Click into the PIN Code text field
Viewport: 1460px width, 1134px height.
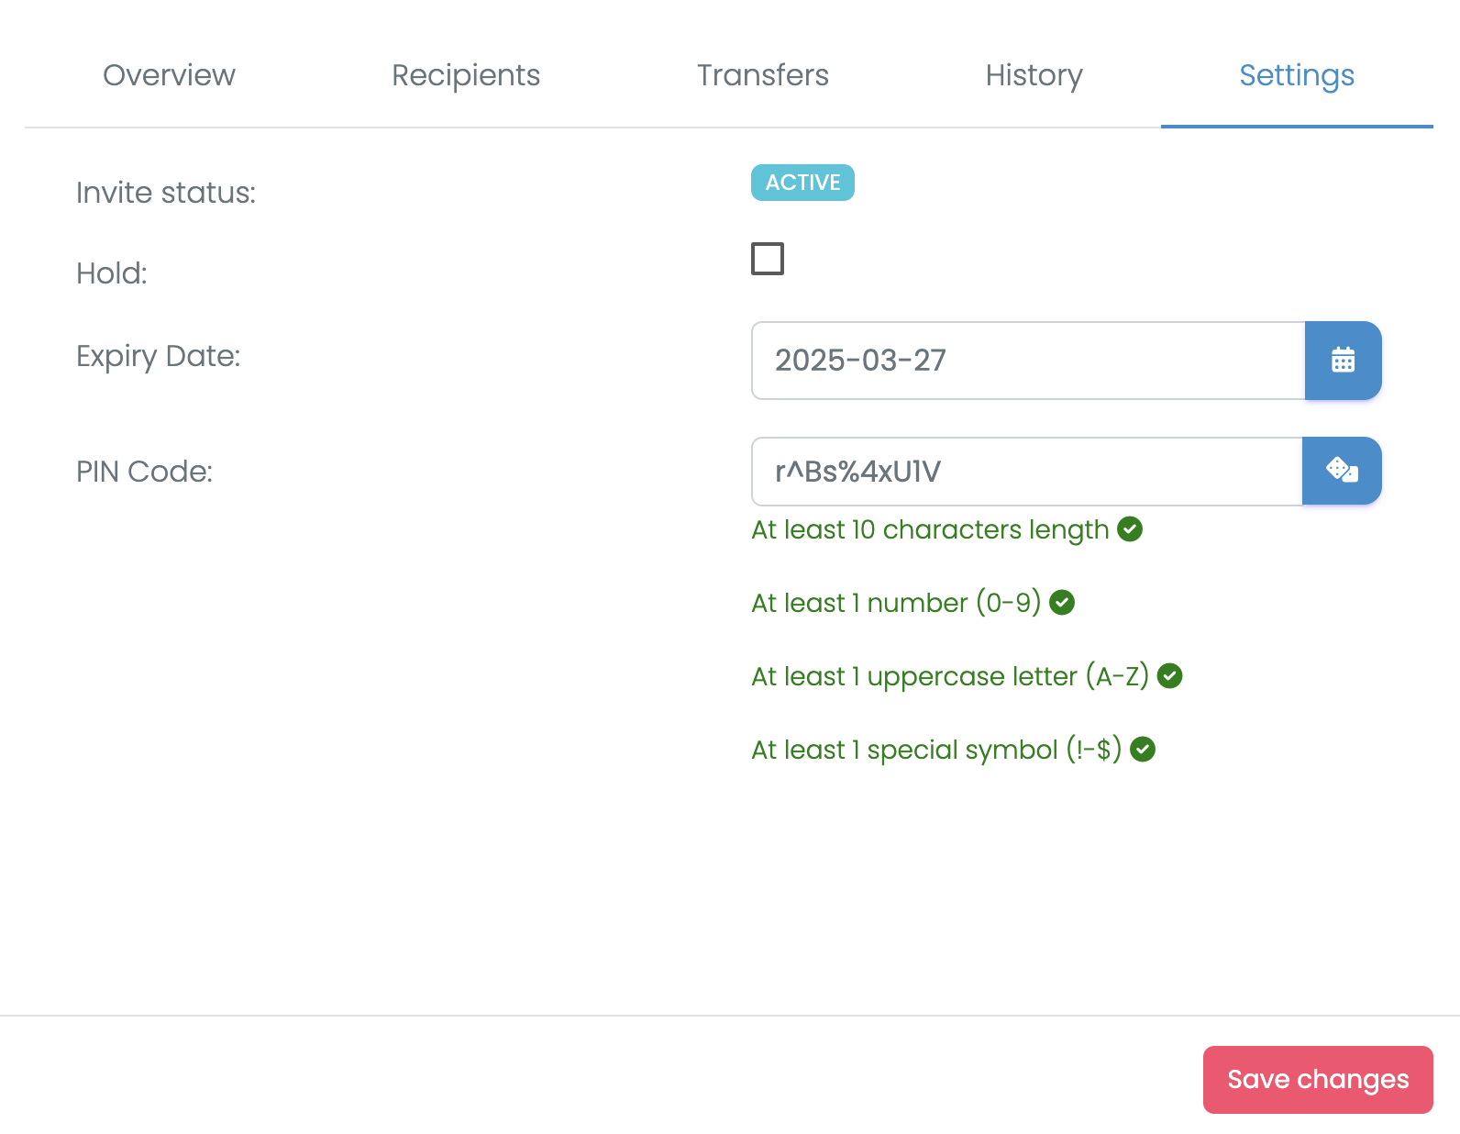pyautogui.click(x=1025, y=472)
